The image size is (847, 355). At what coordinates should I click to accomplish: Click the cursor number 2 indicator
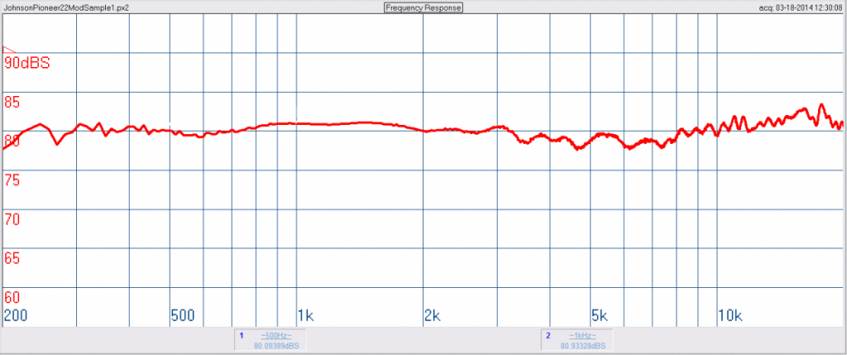click(548, 335)
